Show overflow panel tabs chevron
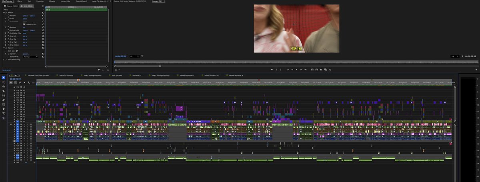Viewport: 480px width, 182px height. tap(111, 1)
